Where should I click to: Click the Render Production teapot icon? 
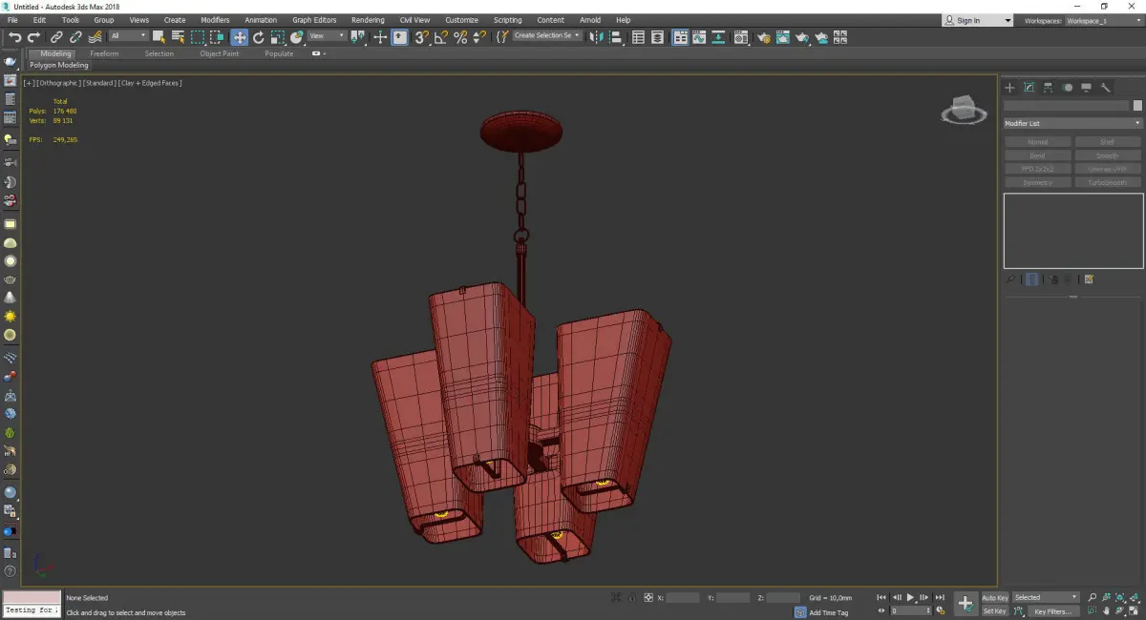point(802,37)
